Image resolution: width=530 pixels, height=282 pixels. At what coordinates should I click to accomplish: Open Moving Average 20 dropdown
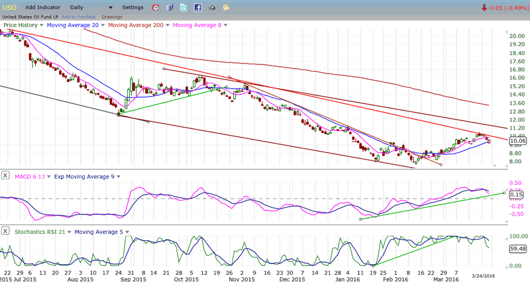click(101, 25)
